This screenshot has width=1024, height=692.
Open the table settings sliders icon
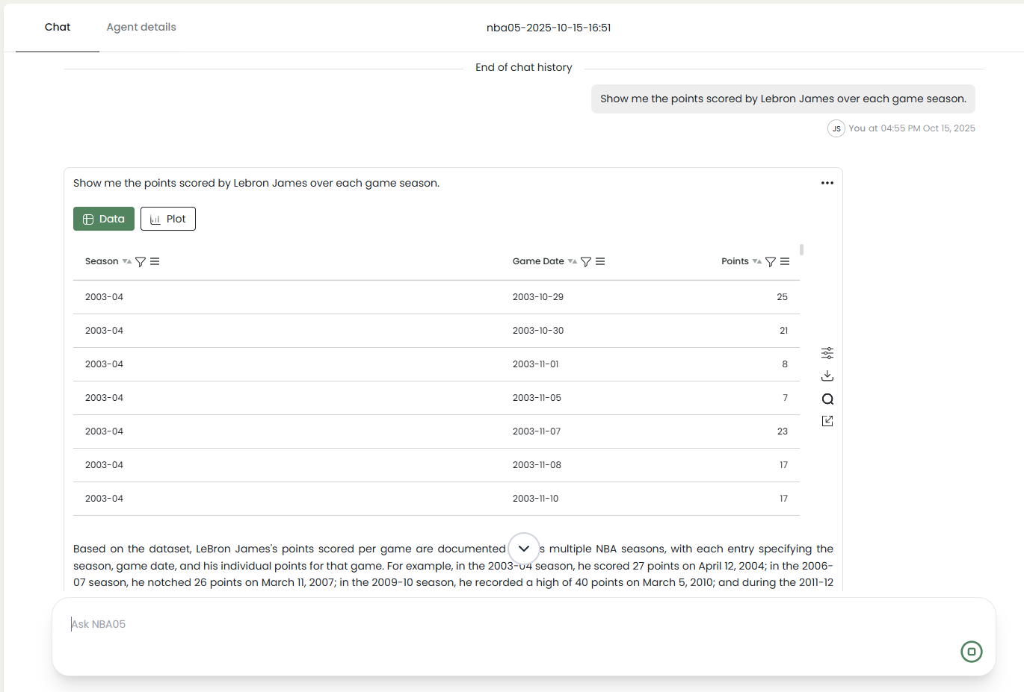[827, 353]
